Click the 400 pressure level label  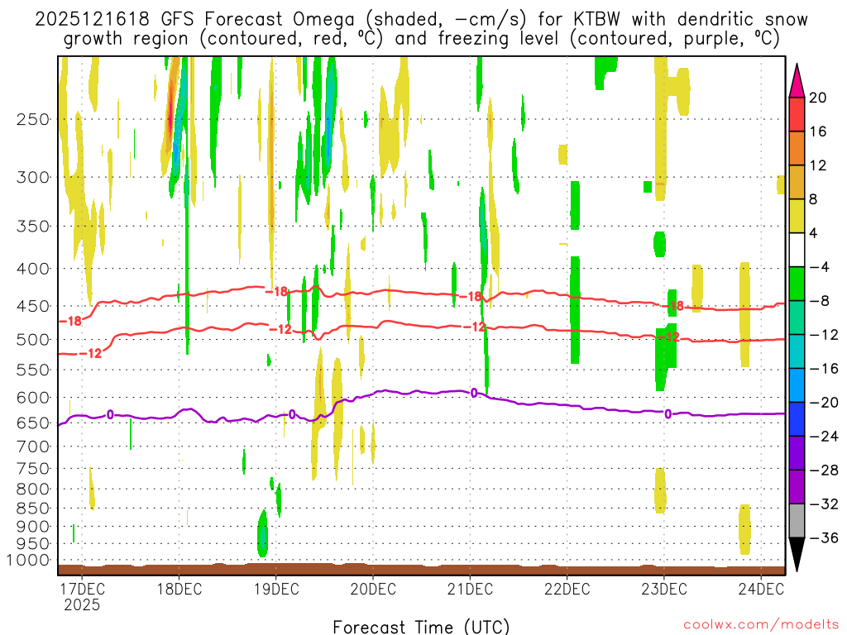(x=33, y=269)
